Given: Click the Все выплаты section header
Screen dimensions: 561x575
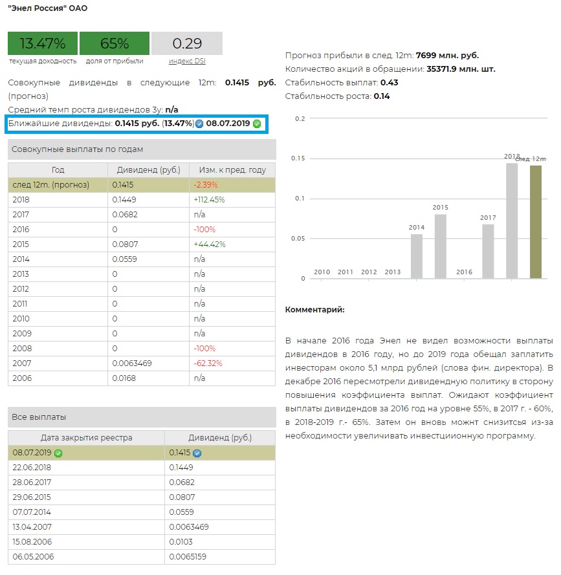Looking at the screenshot, I should click(142, 417).
